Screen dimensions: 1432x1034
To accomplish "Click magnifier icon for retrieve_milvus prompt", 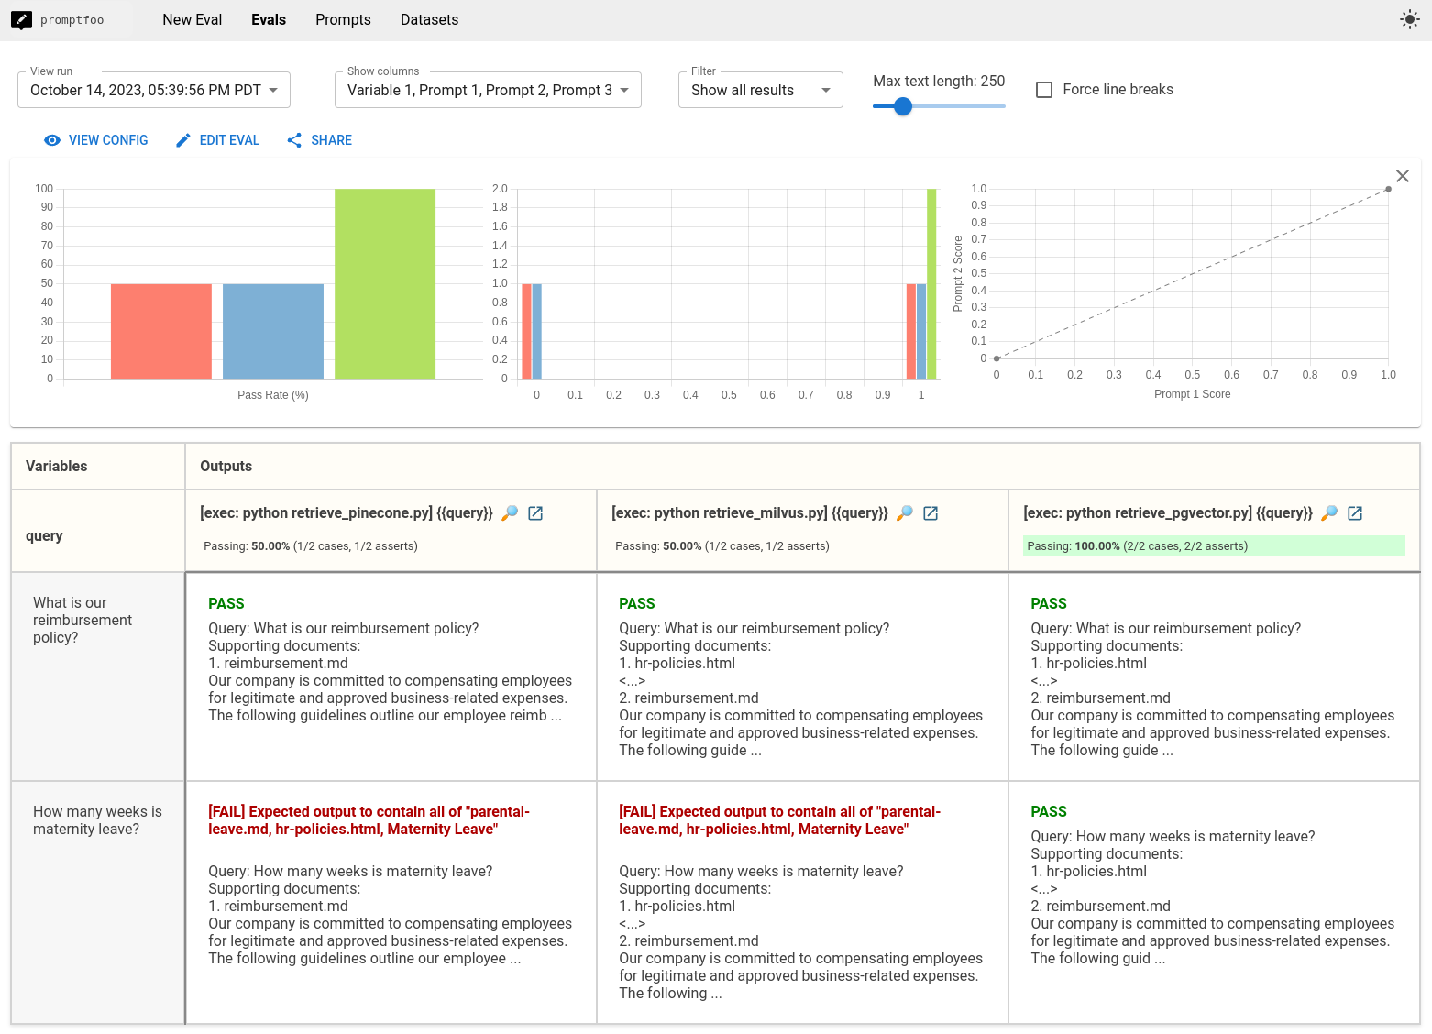I will (905, 513).
